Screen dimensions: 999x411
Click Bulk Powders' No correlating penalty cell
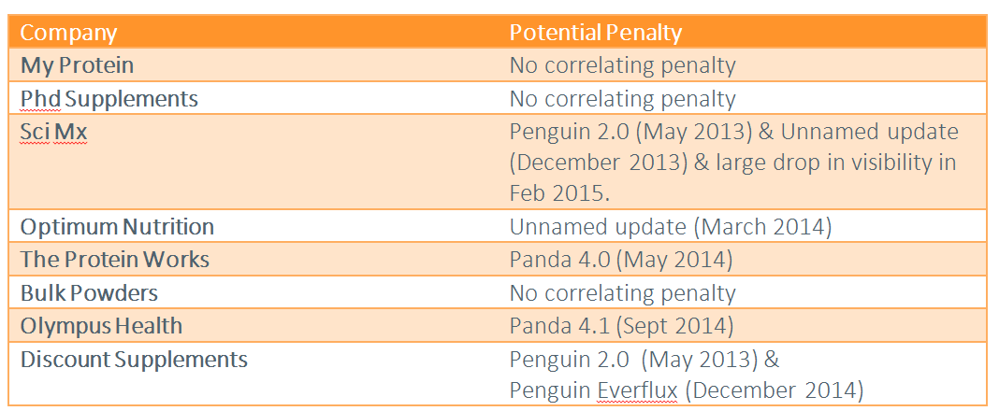[x=745, y=292]
